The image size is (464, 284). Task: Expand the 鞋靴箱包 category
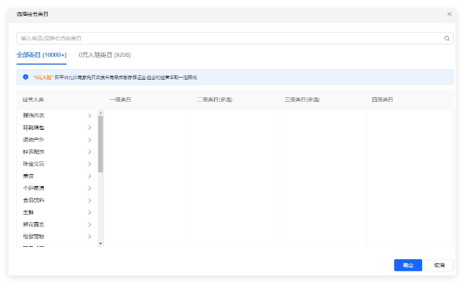pos(57,127)
